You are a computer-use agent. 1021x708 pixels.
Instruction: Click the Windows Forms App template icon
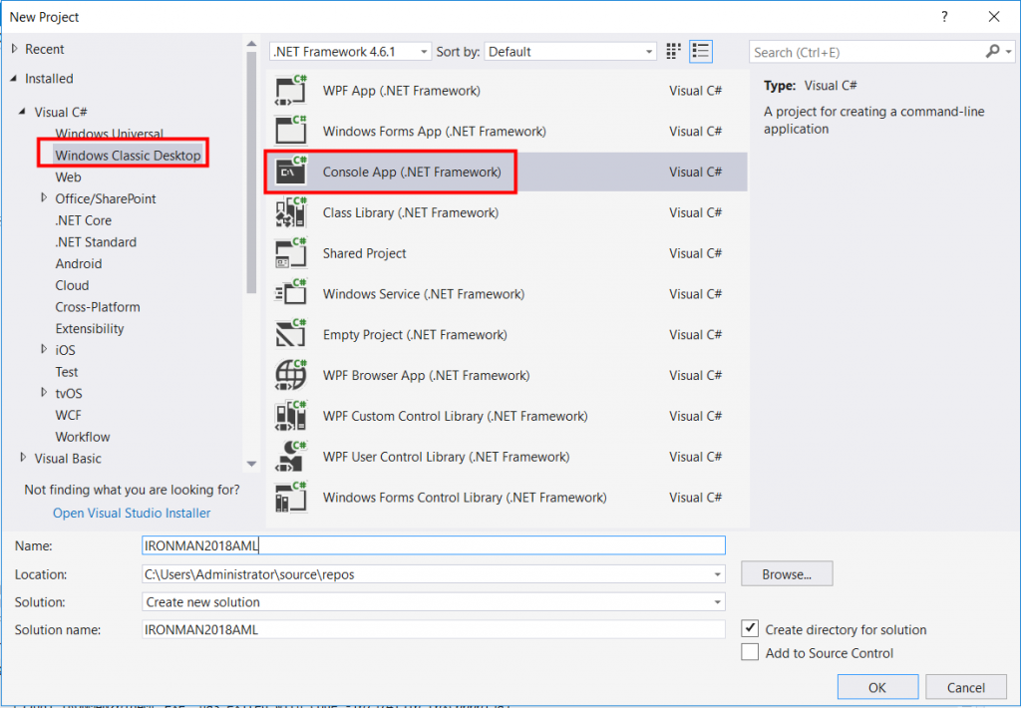[290, 131]
